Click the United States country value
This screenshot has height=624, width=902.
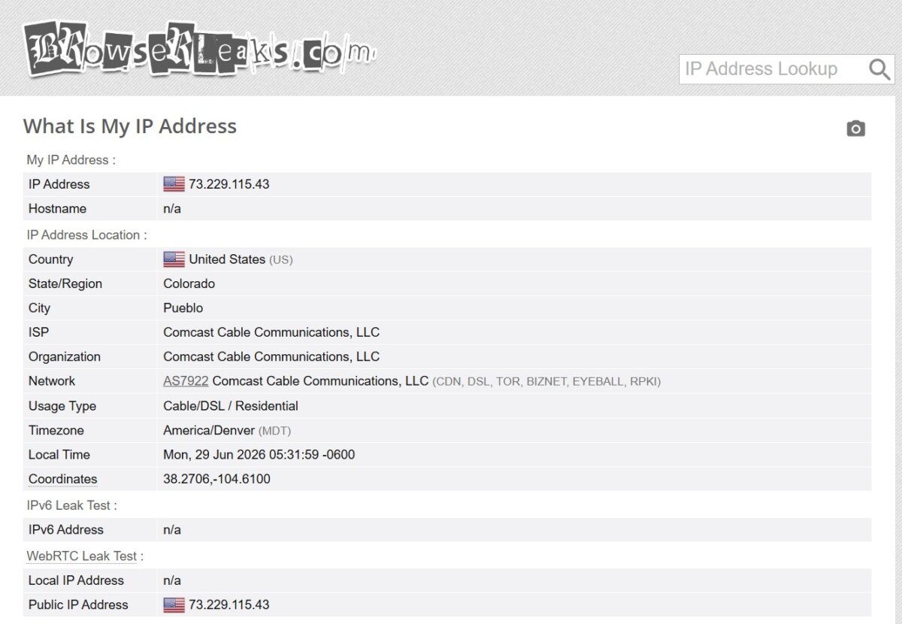point(227,259)
